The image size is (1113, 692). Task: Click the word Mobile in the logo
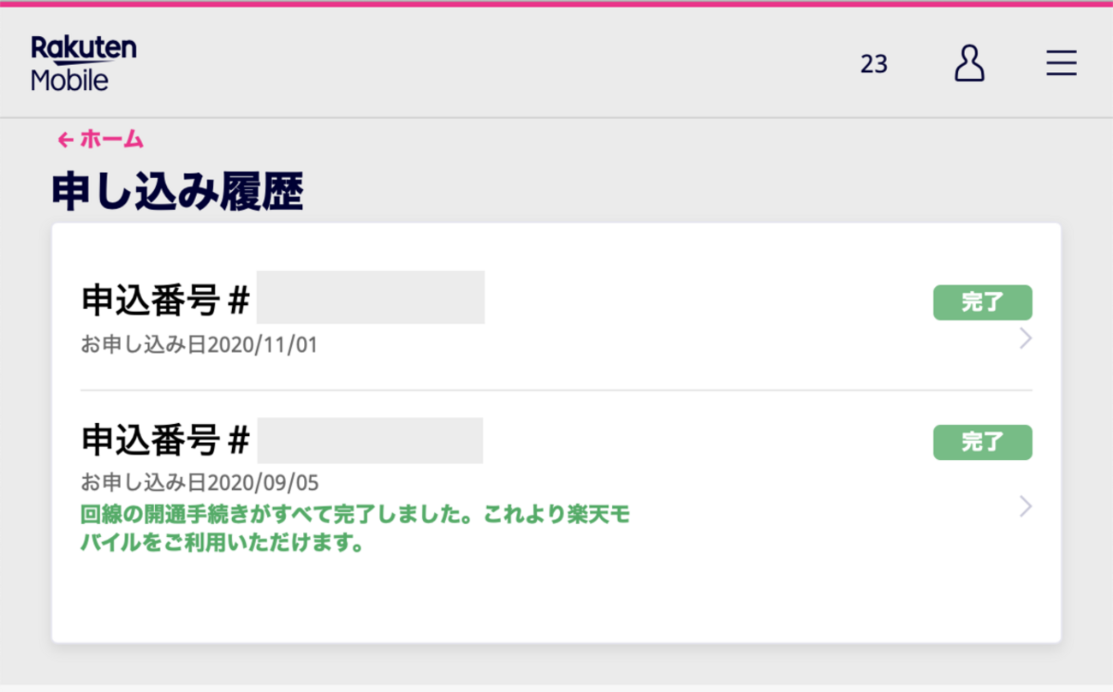coord(69,81)
